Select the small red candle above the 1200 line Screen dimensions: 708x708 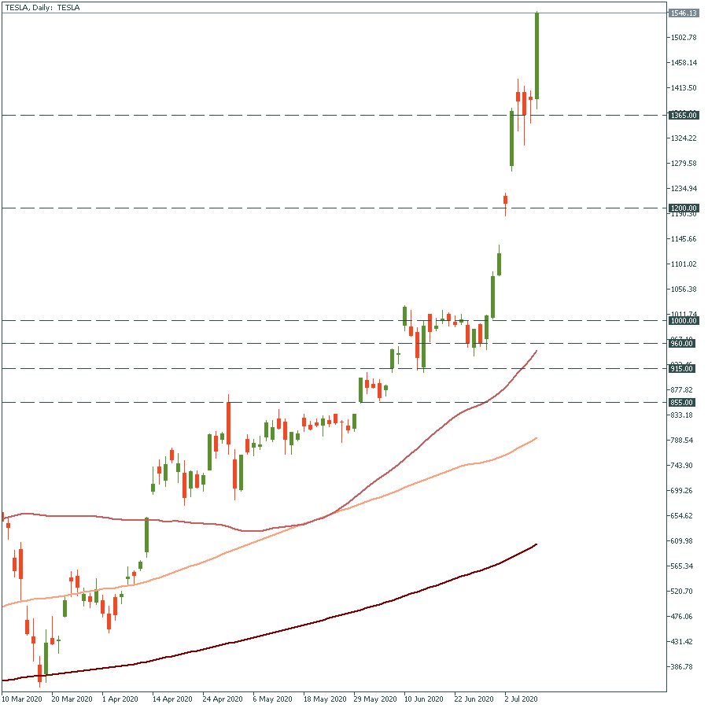pos(505,200)
